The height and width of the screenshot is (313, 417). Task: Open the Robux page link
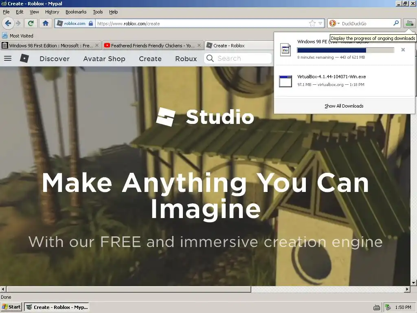pos(186,59)
